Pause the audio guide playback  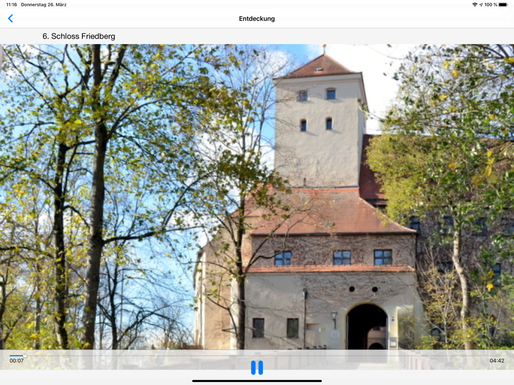click(x=256, y=368)
